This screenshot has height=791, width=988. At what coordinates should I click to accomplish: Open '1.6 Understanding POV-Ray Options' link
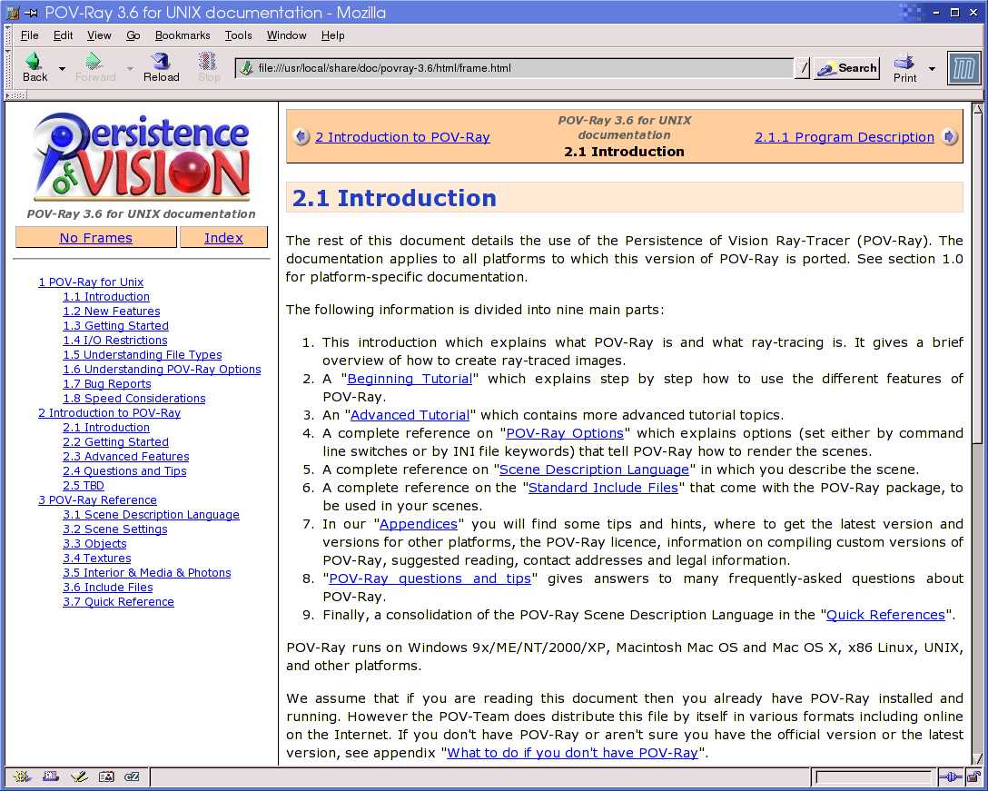162,369
